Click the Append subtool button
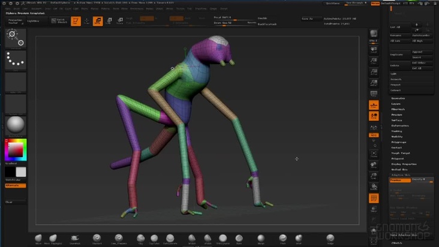This screenshot has width=439, height=247. (x=422, y=52)
